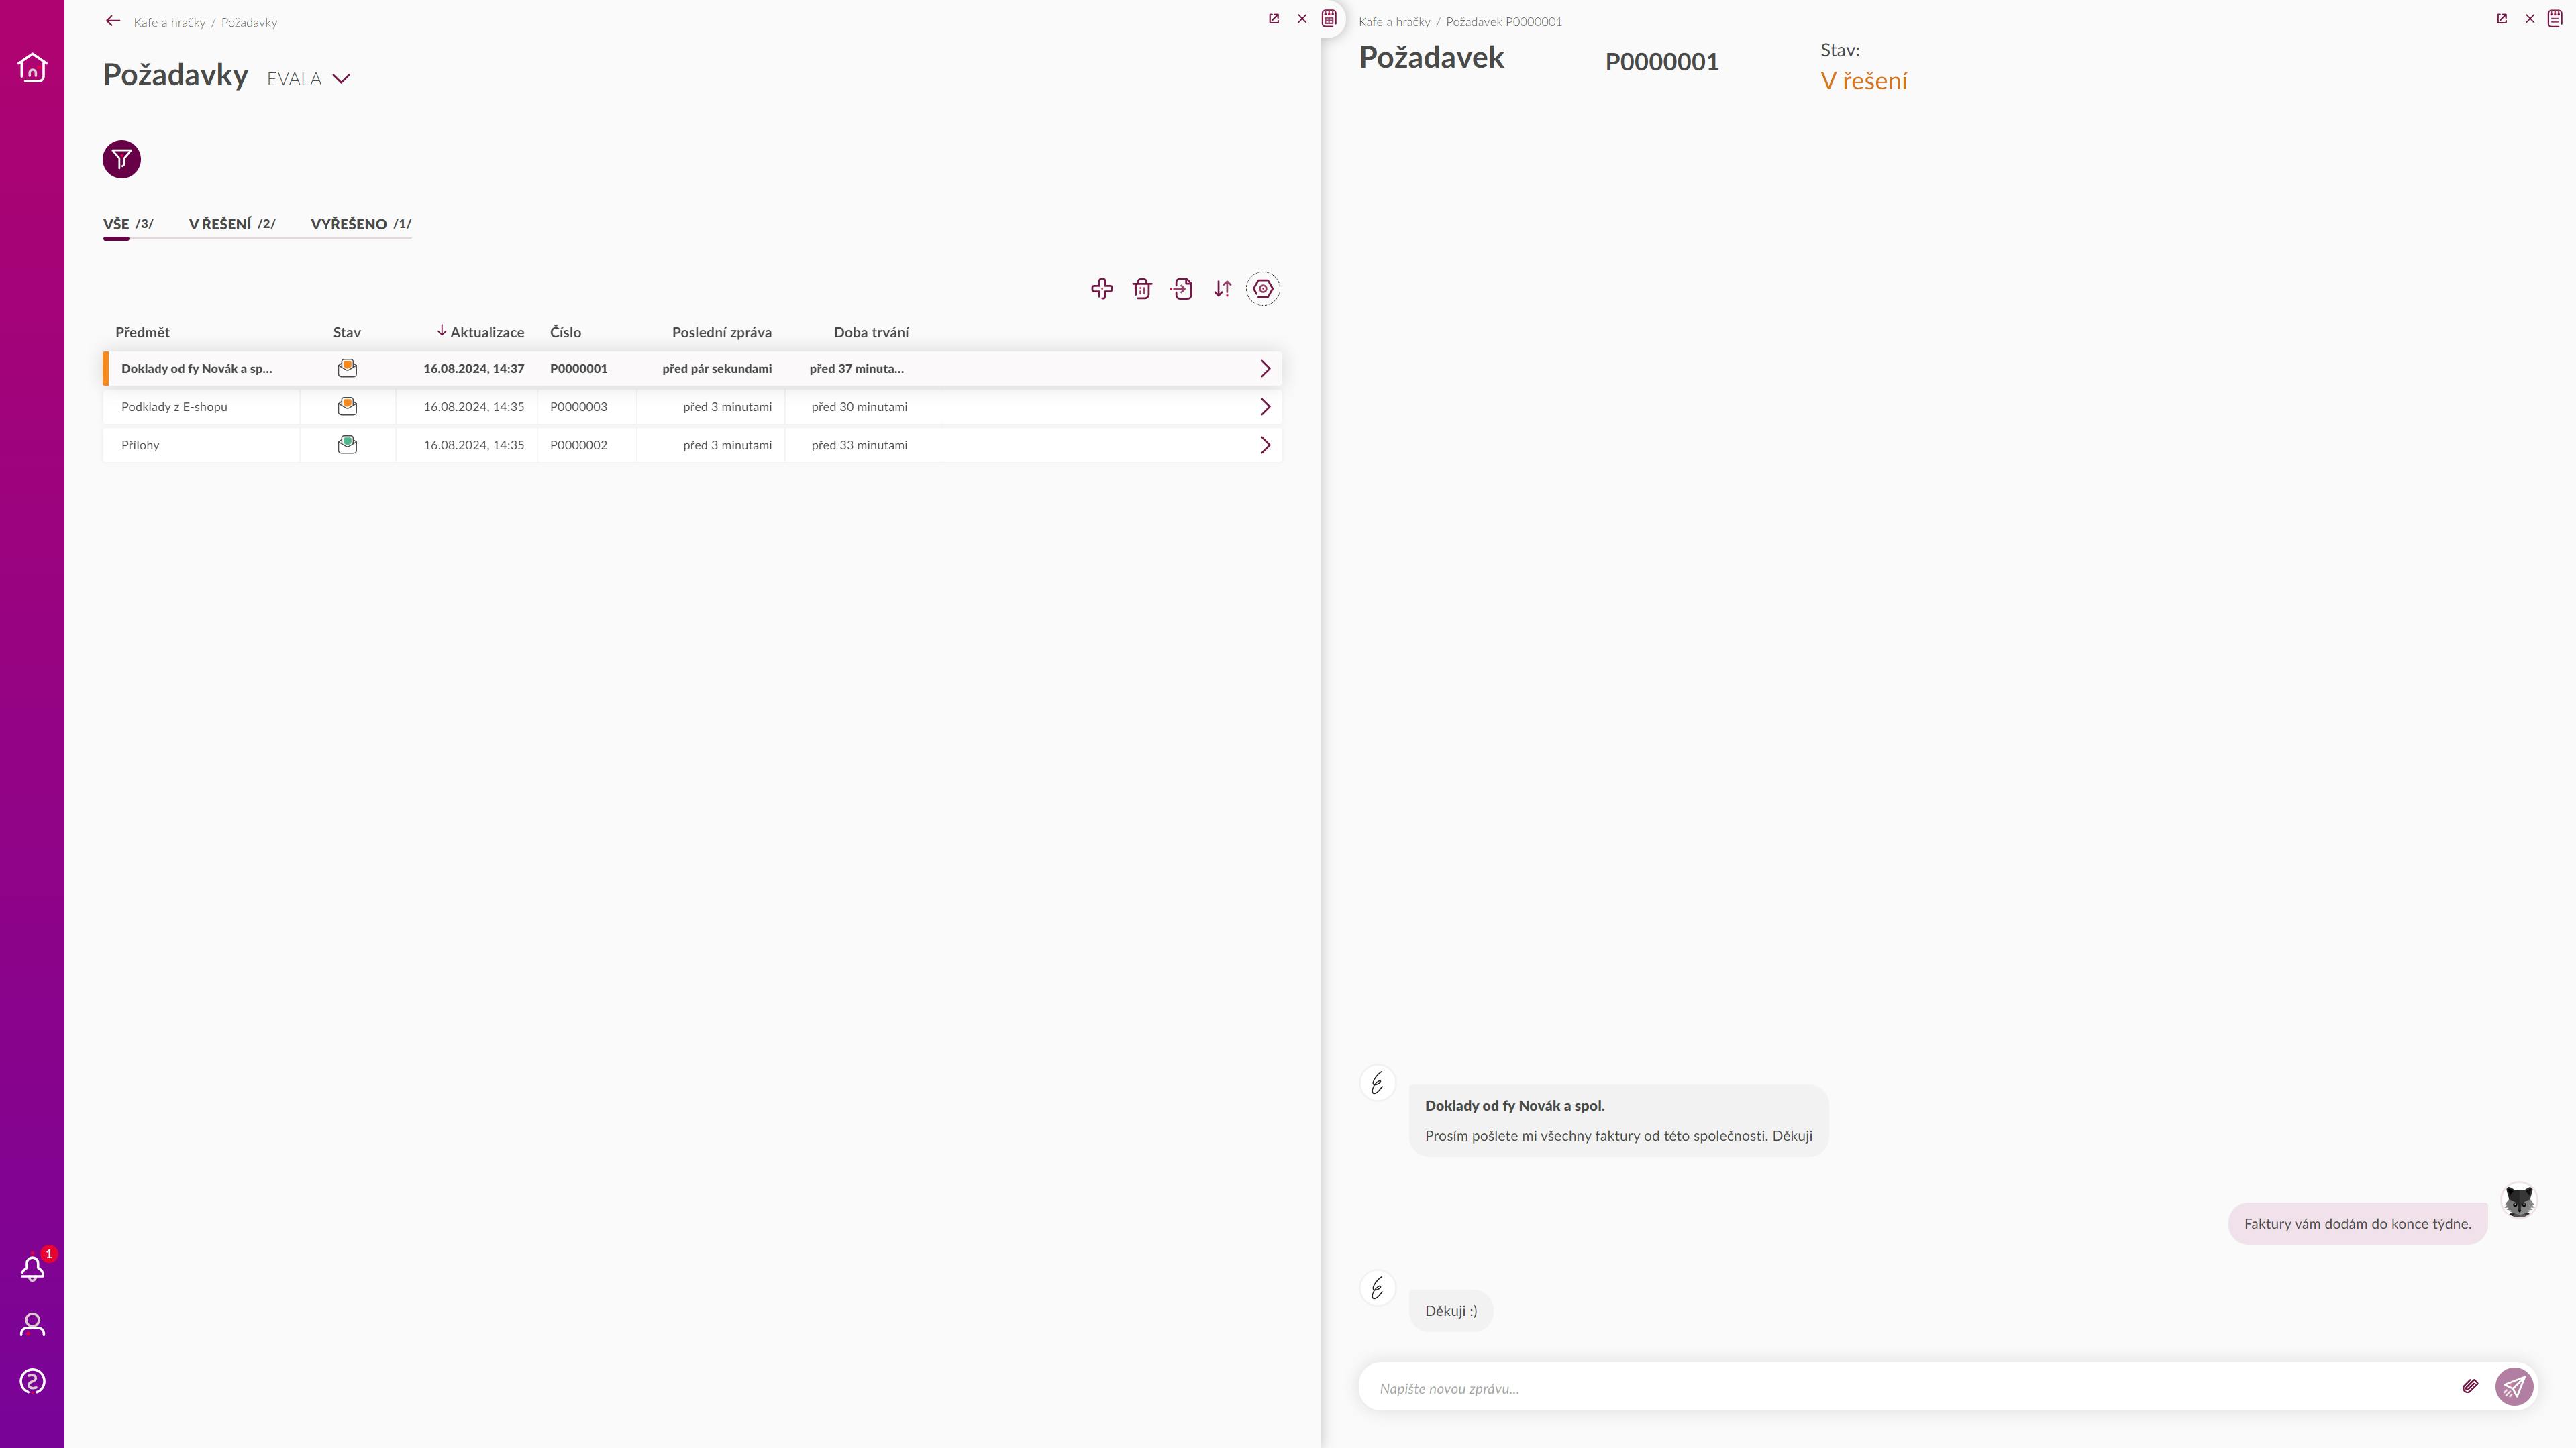This screenshot has height=1448, width=2576.
Task: Click the notepad icon at top right corner
Action: (x=2555, y=18)
